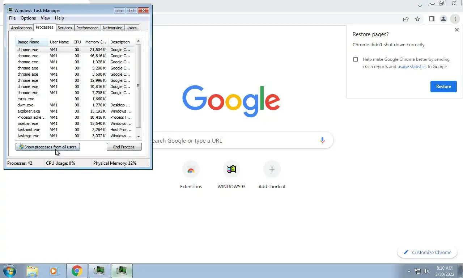This screenshot has width=463, height=278.
Task: Sort processes by User Name column
Action: (59, 42)
